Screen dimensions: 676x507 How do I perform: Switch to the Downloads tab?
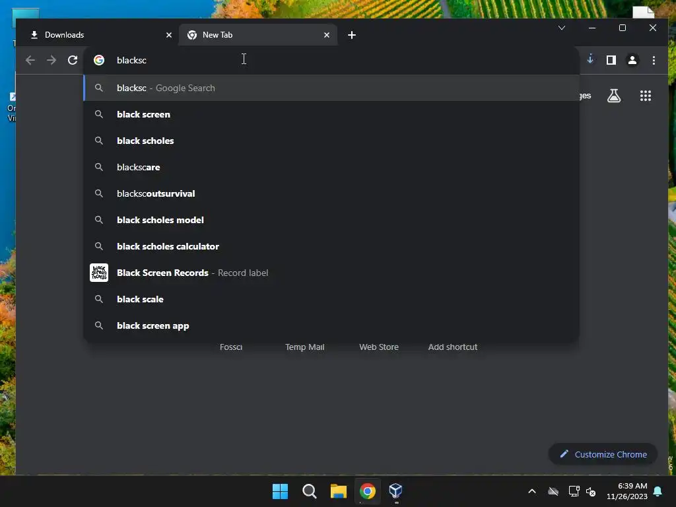101,35
